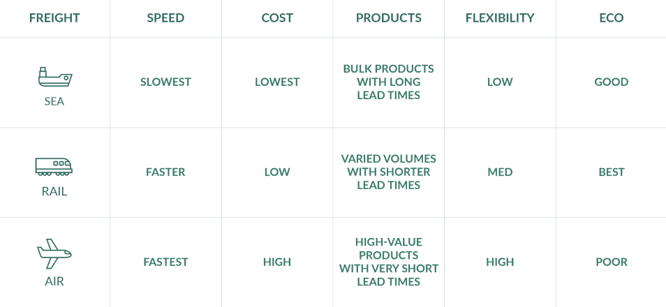Viewport: 666px width, 307px height.
Task: Click the ECO column header
Action: click(612, 18)
